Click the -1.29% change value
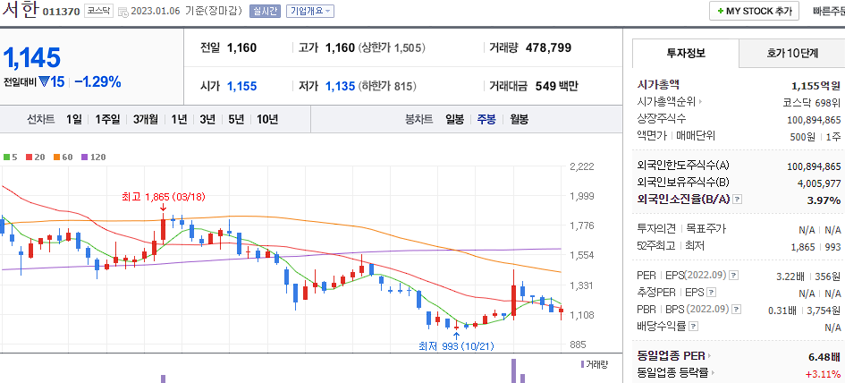845x383 pixels. pos(97,82)
